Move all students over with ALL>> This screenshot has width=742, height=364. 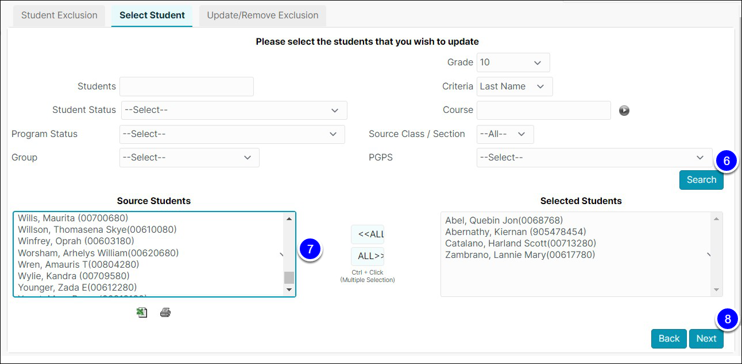point(368,256)
